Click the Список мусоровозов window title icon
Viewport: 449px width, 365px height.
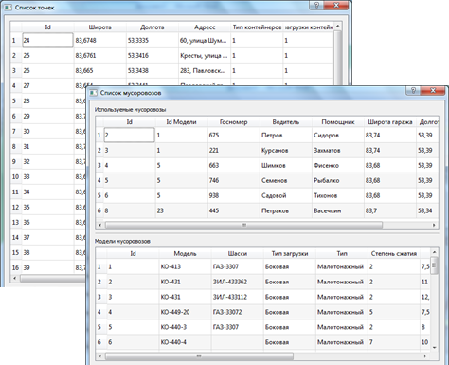(93, 93)
